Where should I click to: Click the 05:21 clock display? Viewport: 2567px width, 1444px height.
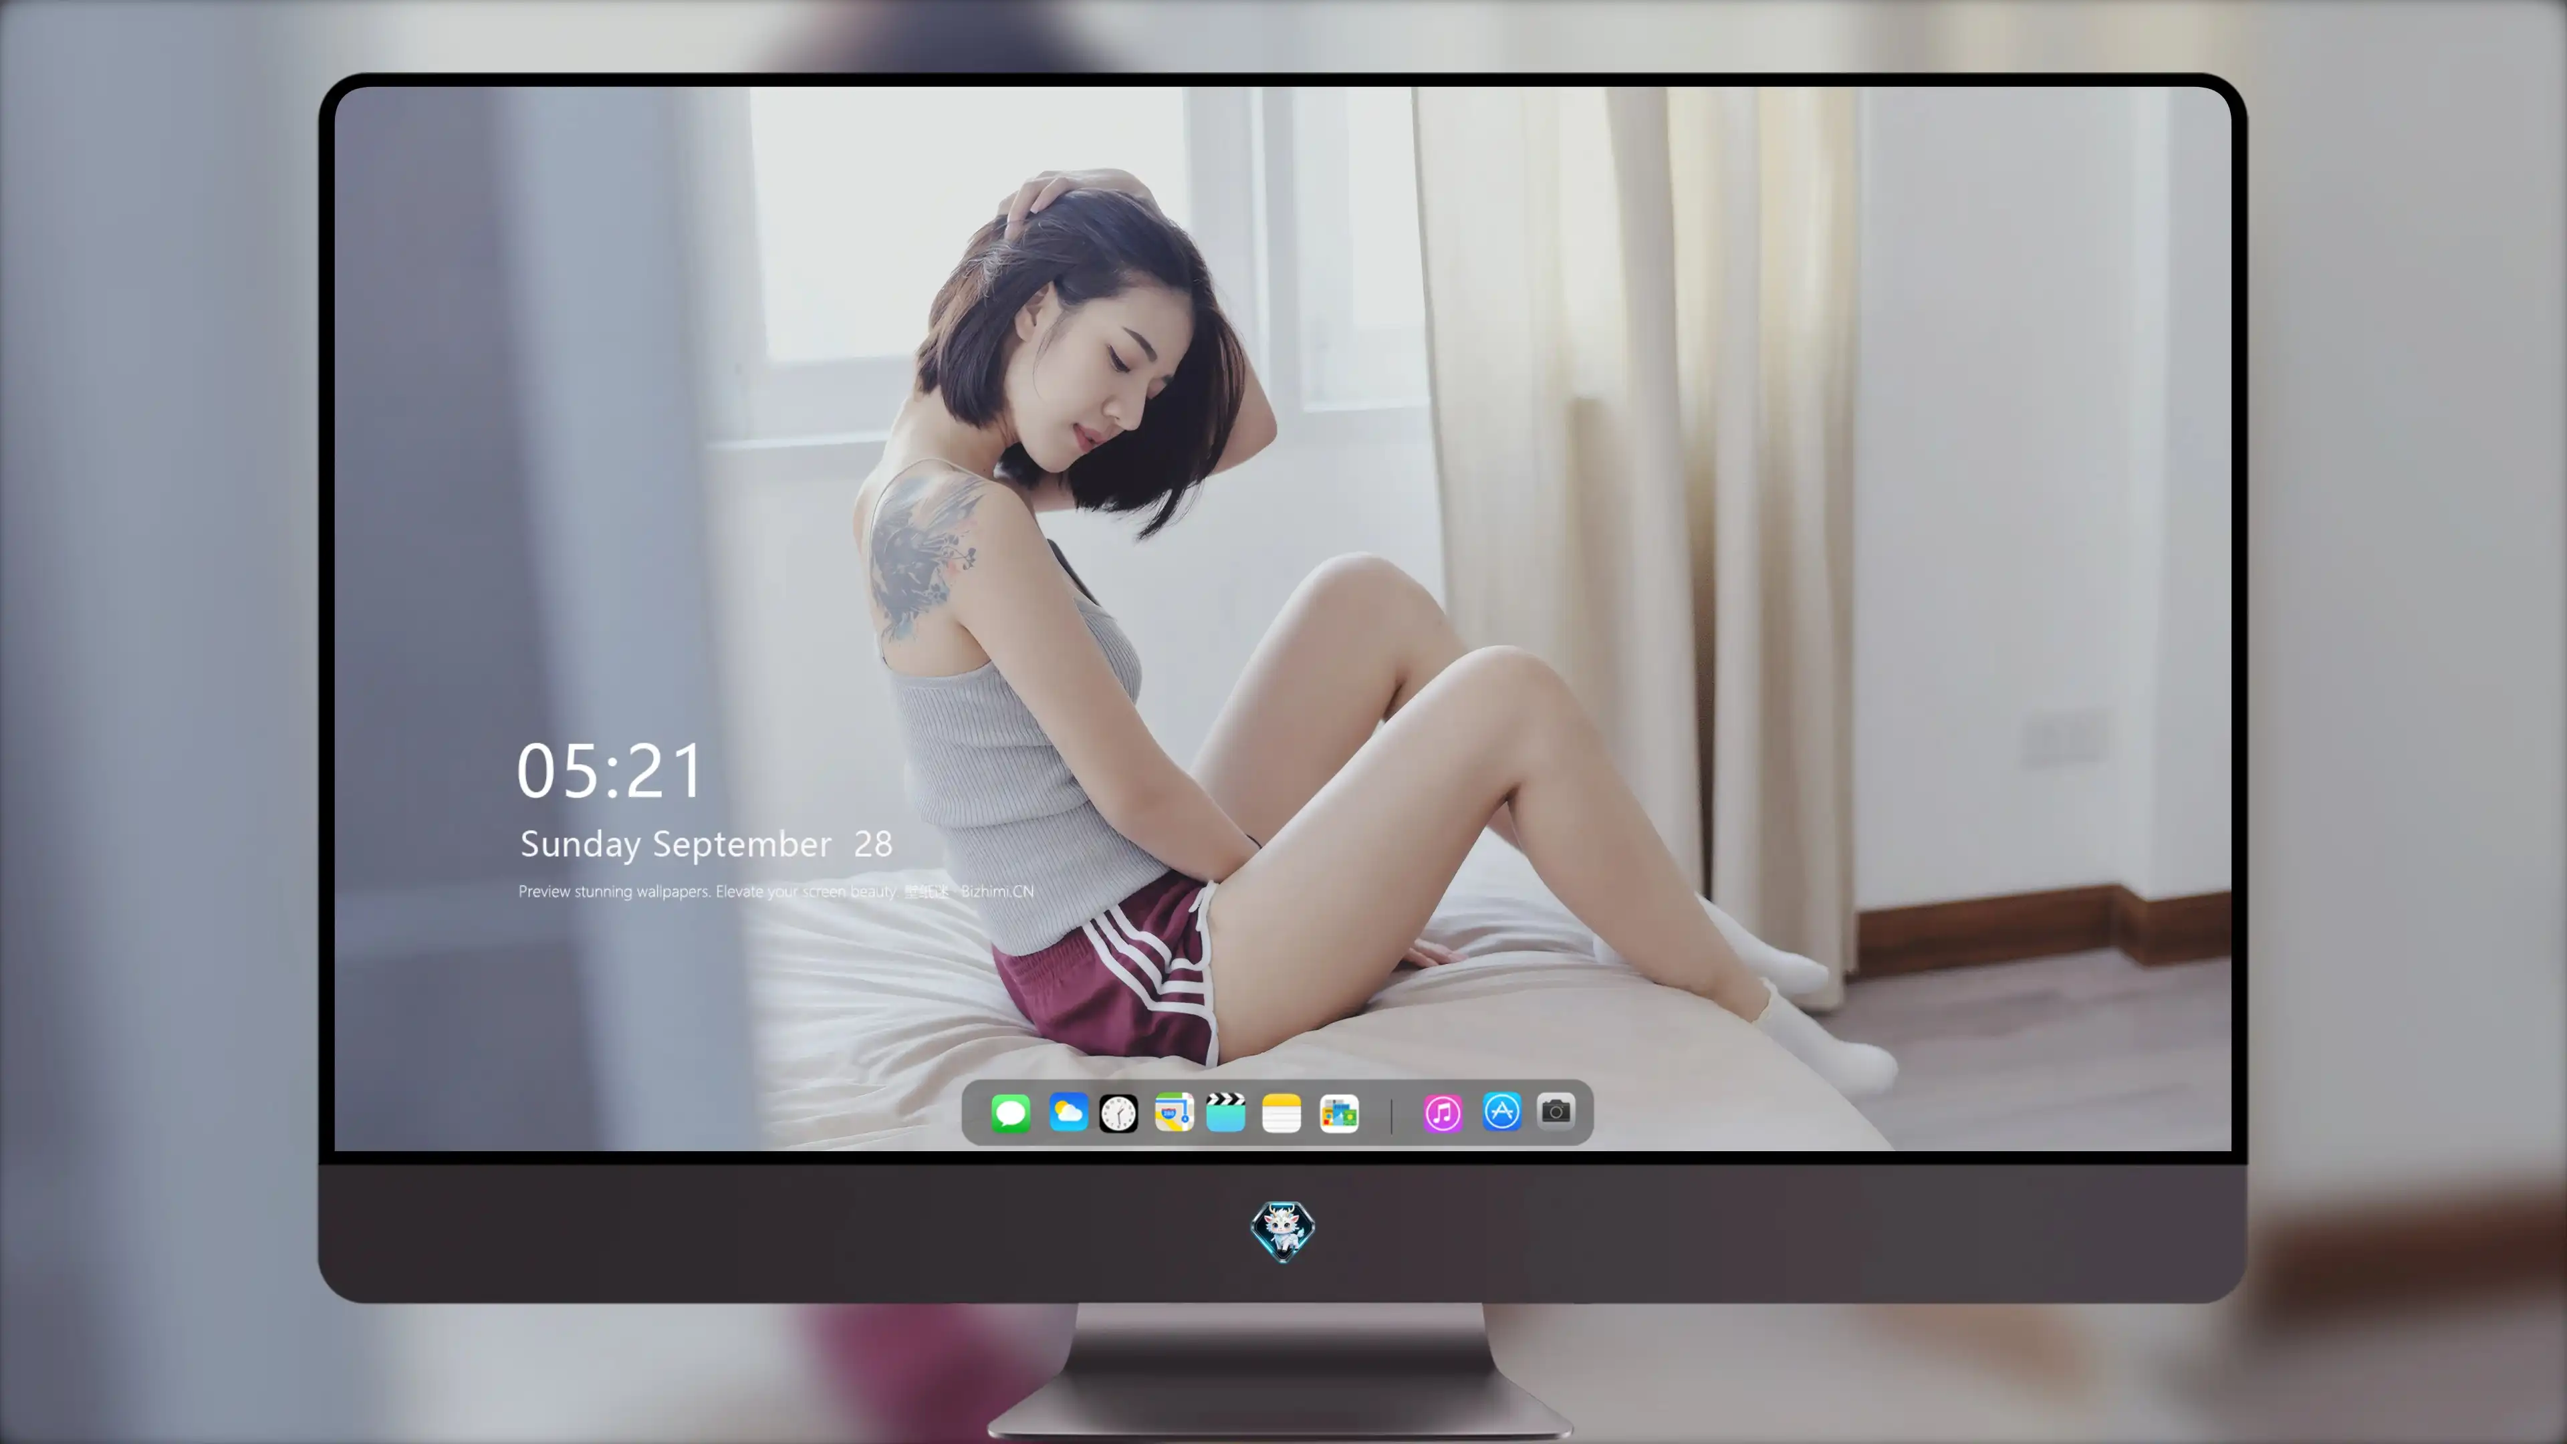[610, 771]
